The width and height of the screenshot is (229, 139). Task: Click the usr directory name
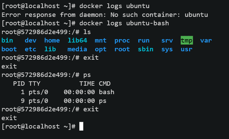pos(186,50)
